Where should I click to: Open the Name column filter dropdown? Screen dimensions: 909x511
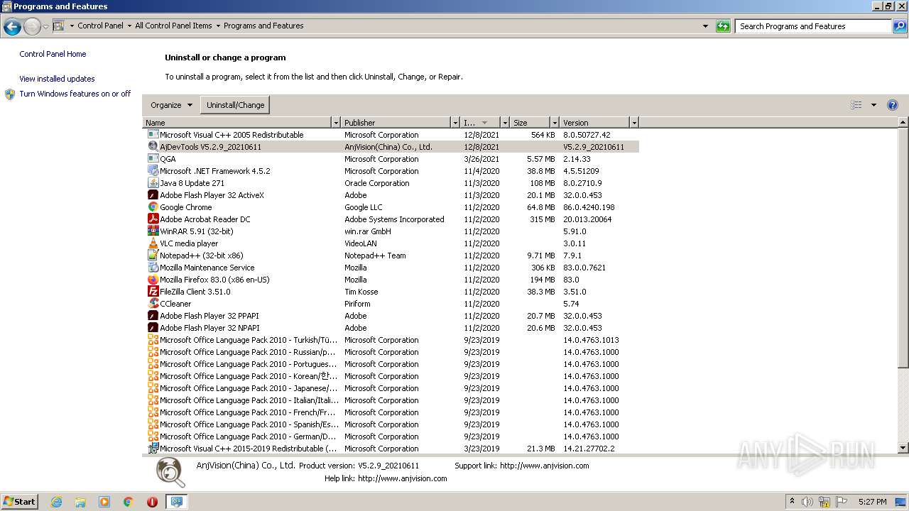tap(337, 123)
